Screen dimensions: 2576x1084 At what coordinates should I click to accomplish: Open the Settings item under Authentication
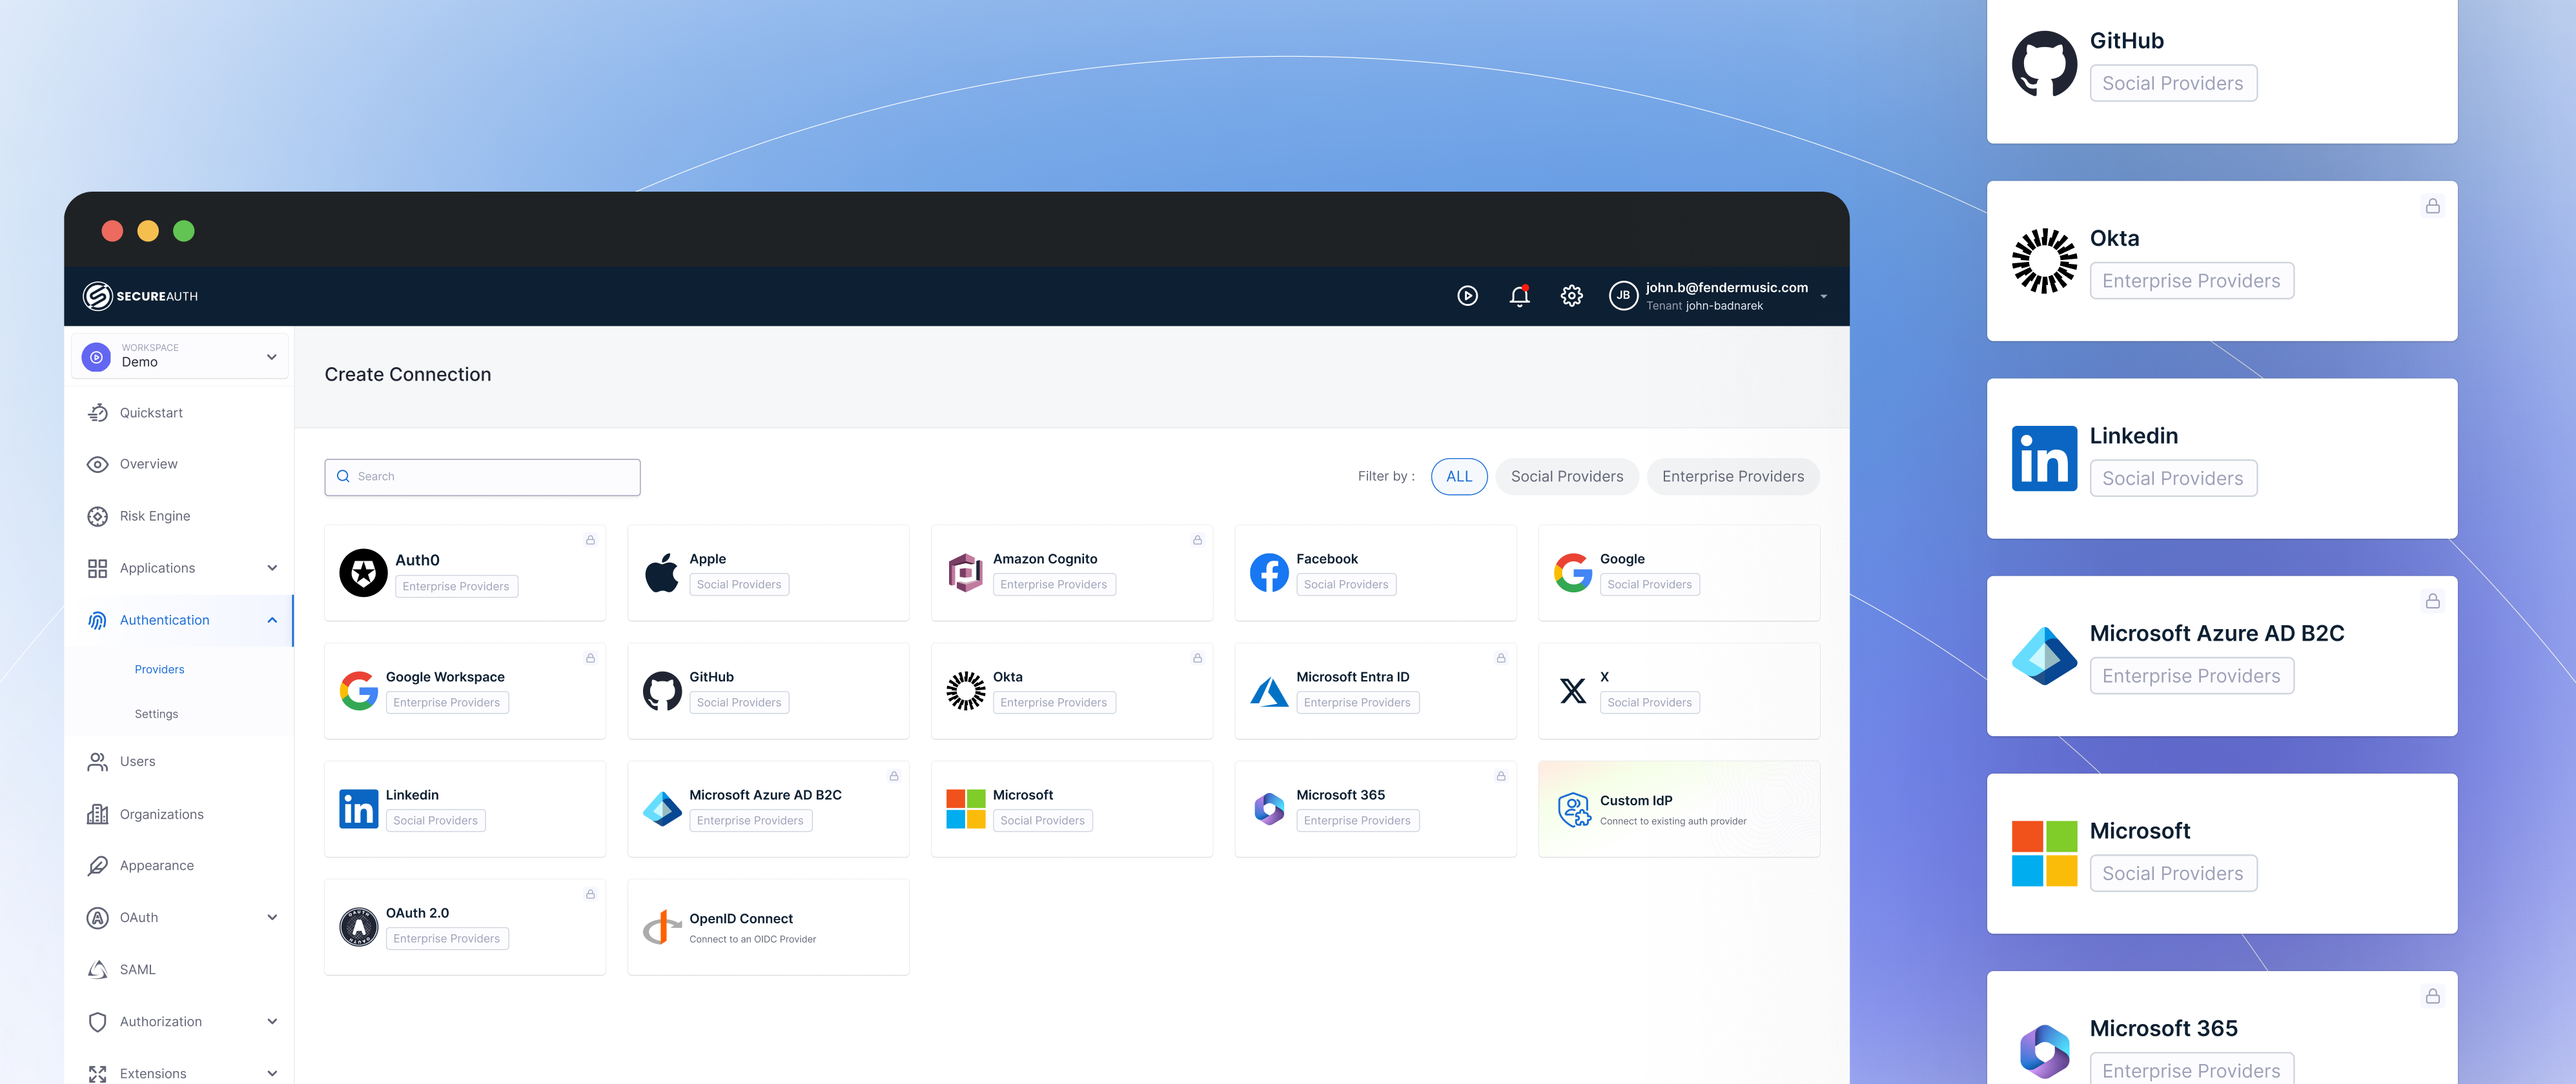click(156, 714)
